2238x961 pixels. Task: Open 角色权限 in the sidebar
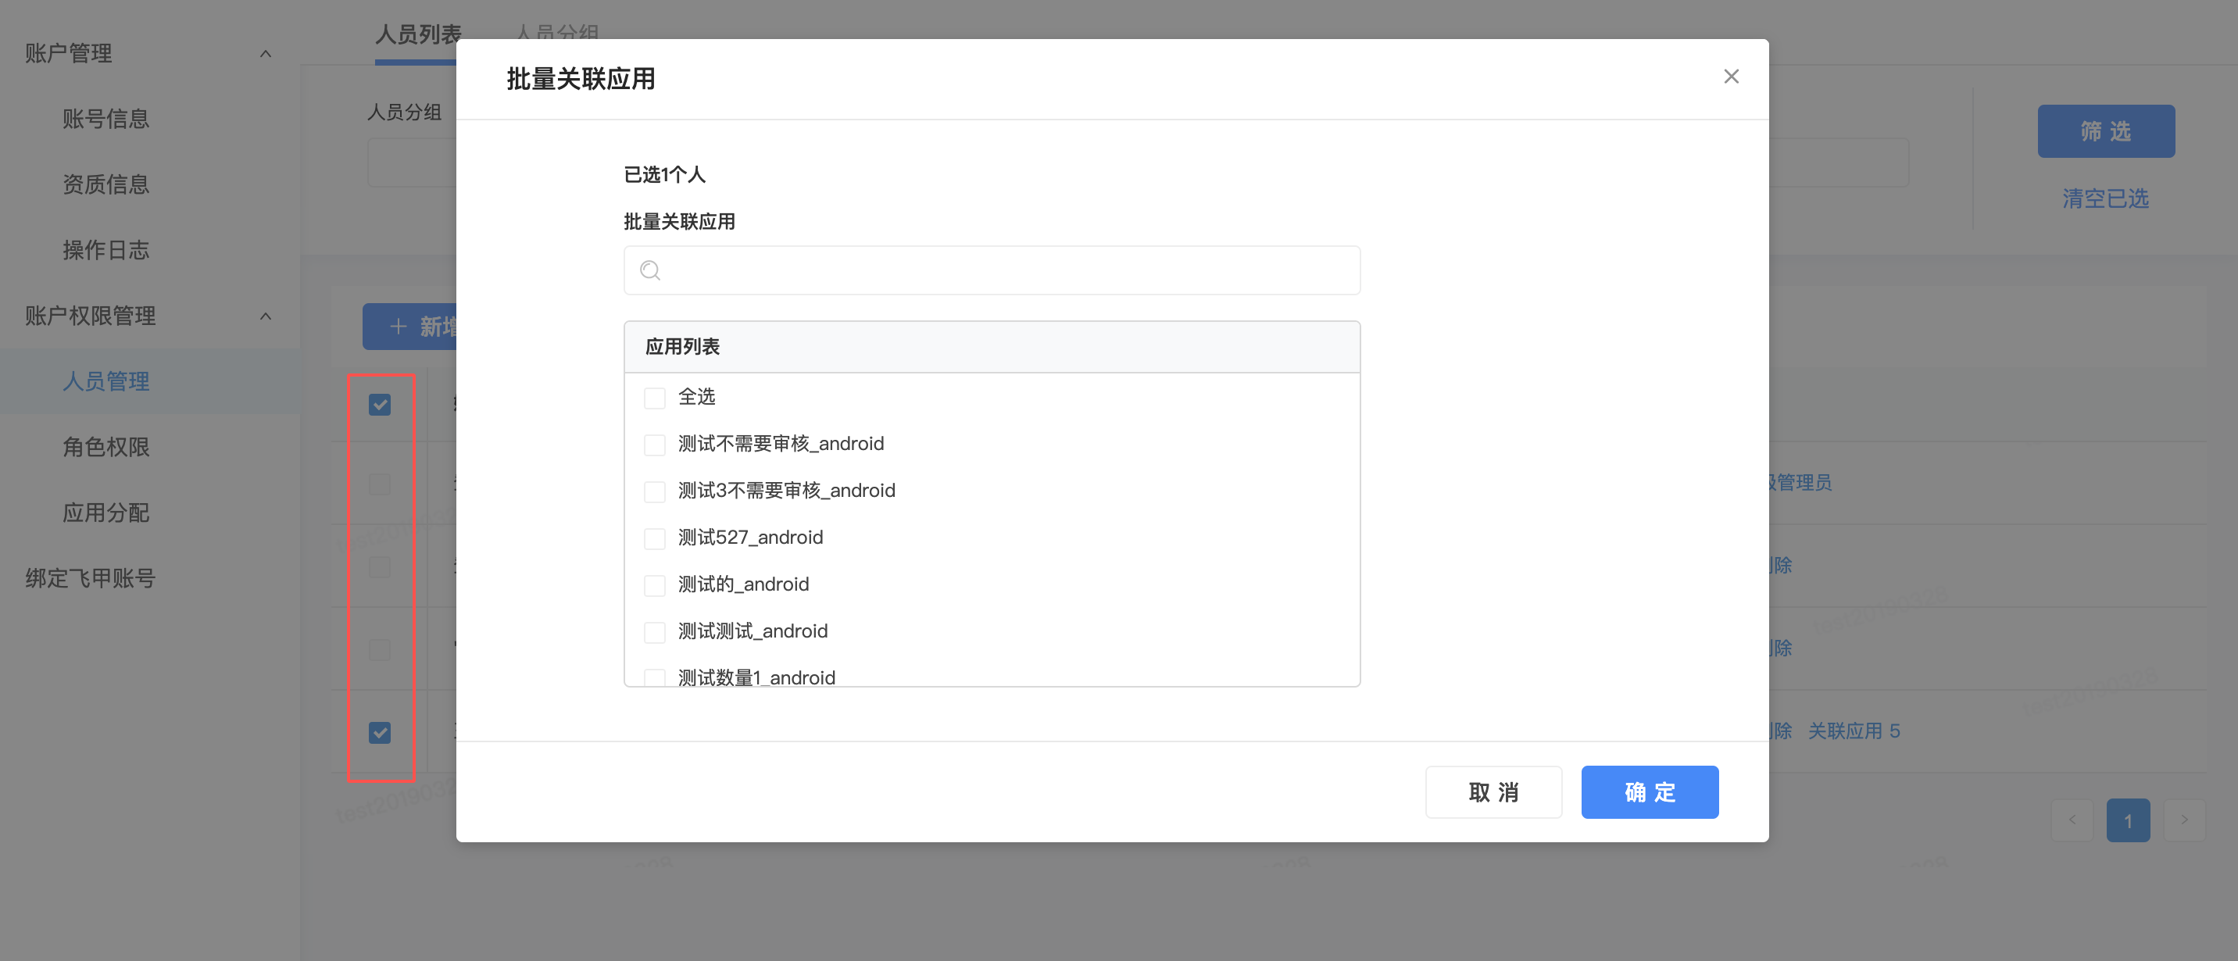coord(106,447)
